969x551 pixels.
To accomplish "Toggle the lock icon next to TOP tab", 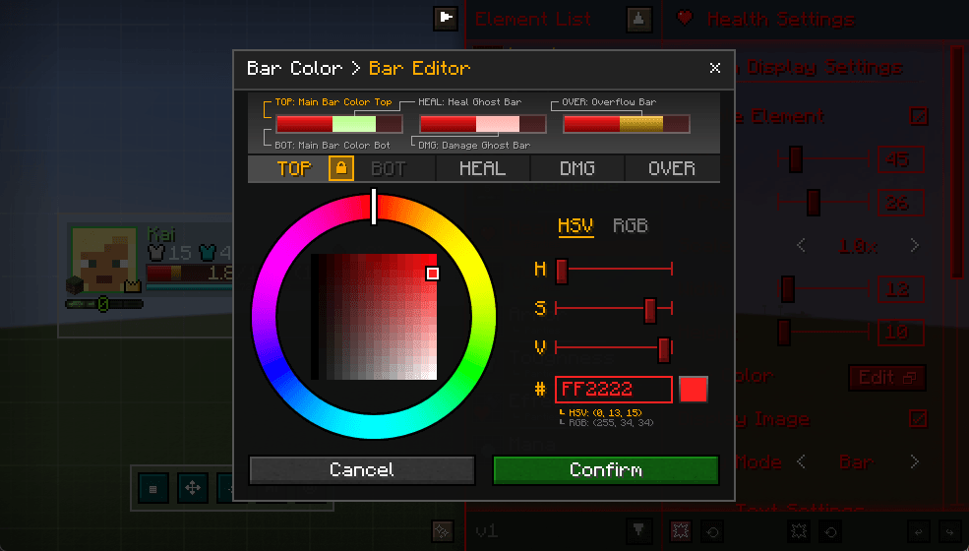I will coord(341,168).
